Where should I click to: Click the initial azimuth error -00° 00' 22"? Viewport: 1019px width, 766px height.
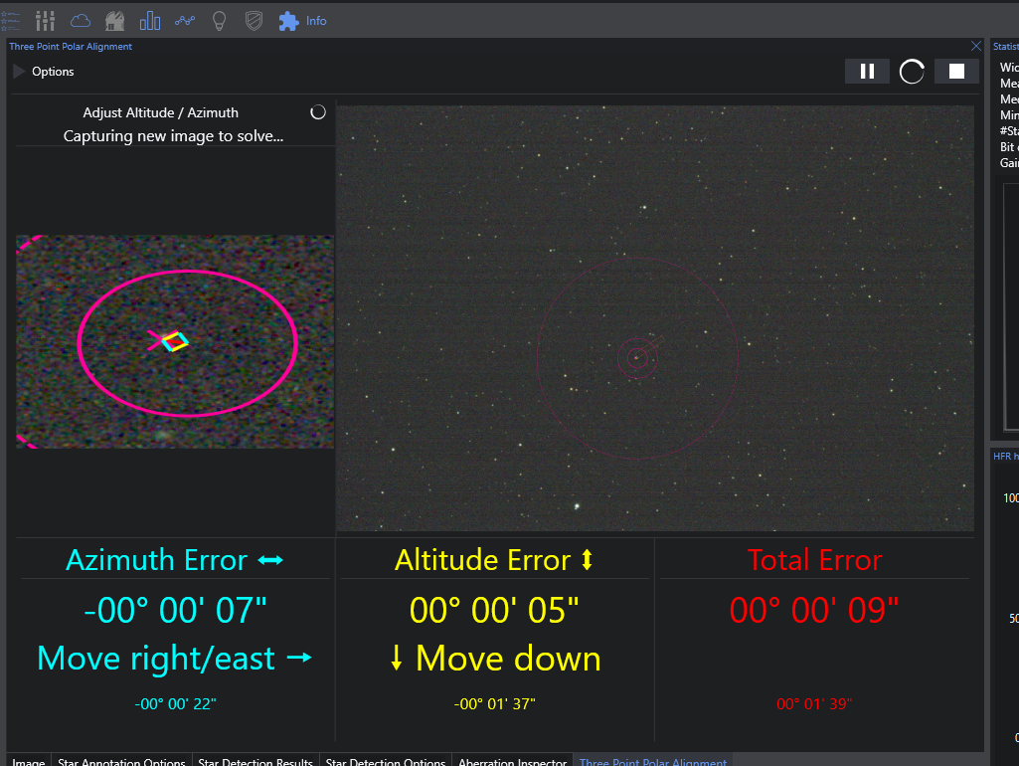pos(175,704)
